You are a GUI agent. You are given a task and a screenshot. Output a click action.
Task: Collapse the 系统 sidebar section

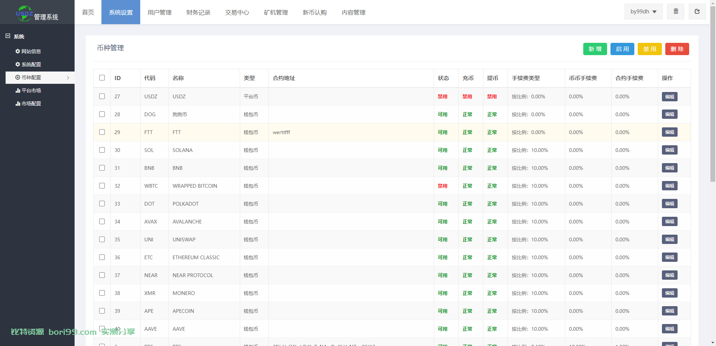(8, 36)
